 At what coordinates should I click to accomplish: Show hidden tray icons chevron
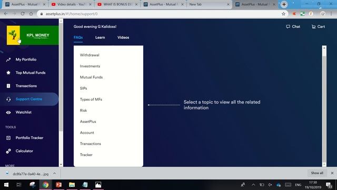click(253, 185)
